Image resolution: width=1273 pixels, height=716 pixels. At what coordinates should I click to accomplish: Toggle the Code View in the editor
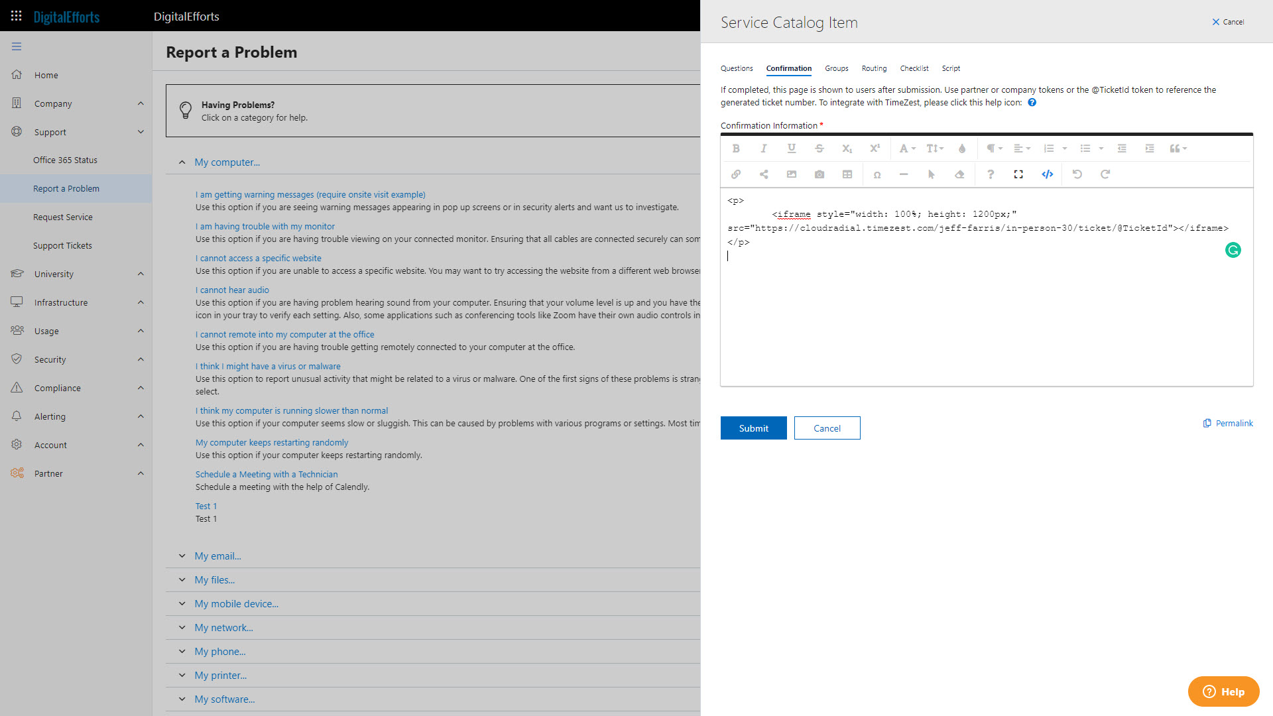click(x=1048, y=174)
